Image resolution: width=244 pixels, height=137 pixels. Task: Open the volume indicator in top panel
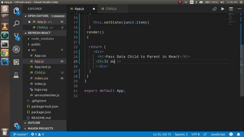point(222,2)
